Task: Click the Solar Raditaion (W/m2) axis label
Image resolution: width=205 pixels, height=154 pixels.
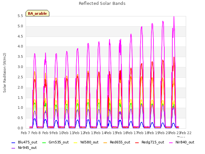Action: click(x=4, y=73)
